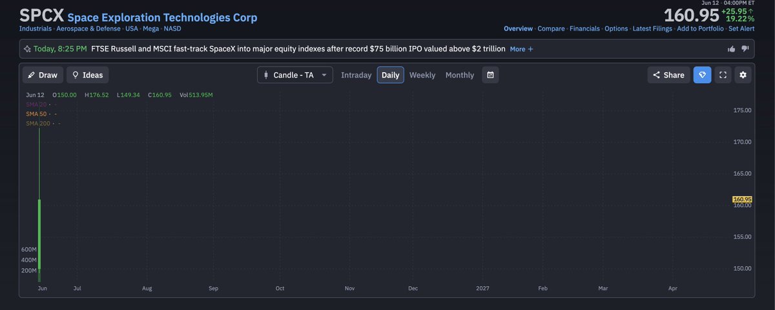Click the O150.00 open value
This screenshot has width=775, height=310.
point(65,95)
